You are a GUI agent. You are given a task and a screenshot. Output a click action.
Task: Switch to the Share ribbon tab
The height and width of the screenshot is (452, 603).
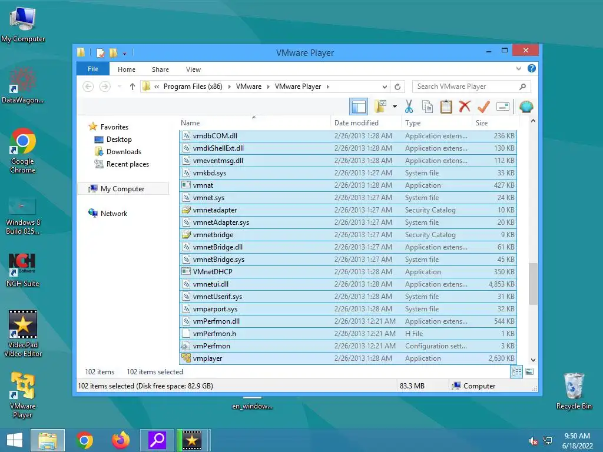pyautogui.click(x=160, y=69)
